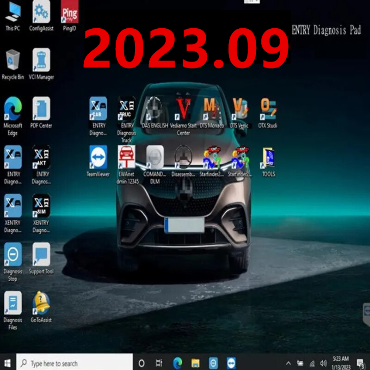Select the DAS ENGLISH icon
The width and height of the screenshot is (370, 370).
155,112
